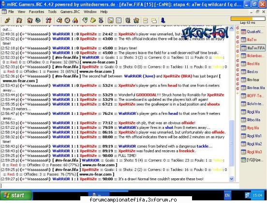267x203 pixels.
Task: Open the #pgl.fifa1 channel window
Action: point(252,136)
